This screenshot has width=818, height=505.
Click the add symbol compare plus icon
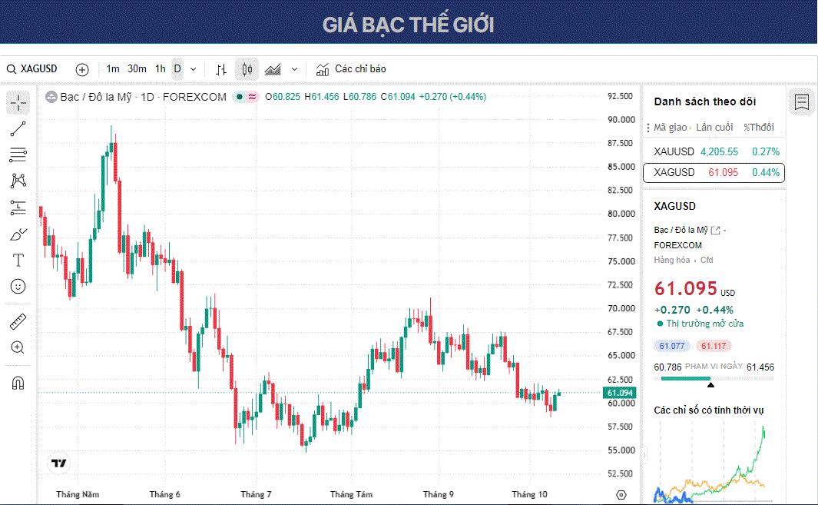pos(82,69)
